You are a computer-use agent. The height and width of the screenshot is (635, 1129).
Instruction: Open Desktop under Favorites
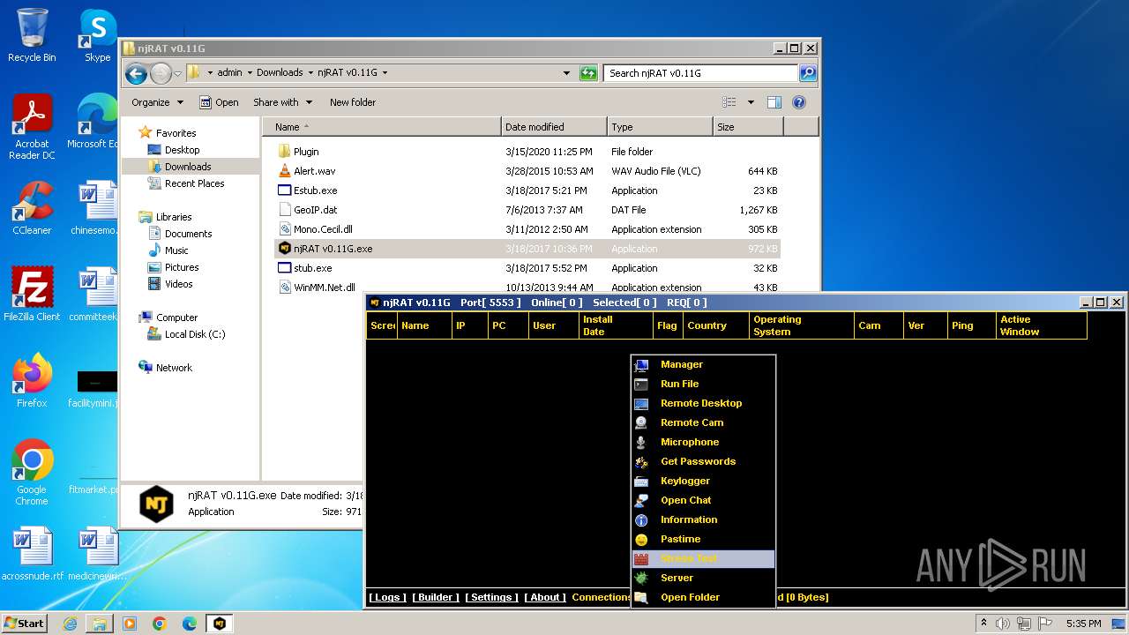(182, 150)
